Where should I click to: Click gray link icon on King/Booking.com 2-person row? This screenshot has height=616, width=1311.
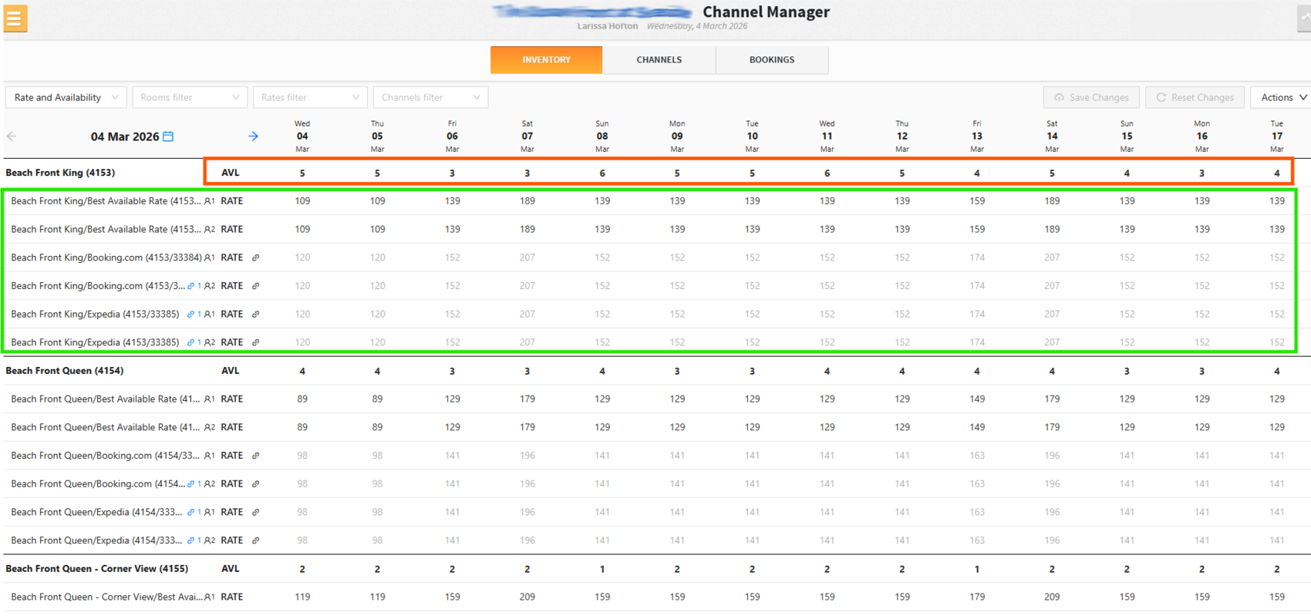[256, 286]
